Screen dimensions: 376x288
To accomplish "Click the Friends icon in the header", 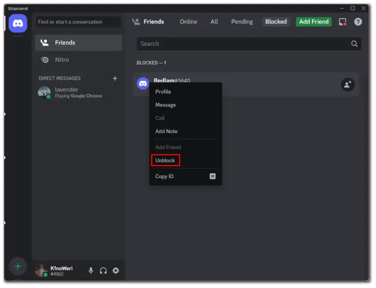I will (x=137, y=22).
